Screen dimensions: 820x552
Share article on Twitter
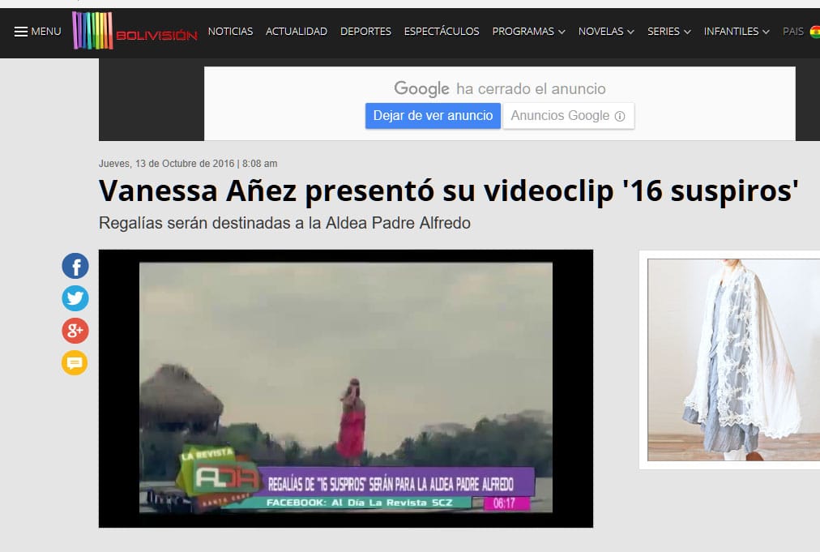point(75,298)
